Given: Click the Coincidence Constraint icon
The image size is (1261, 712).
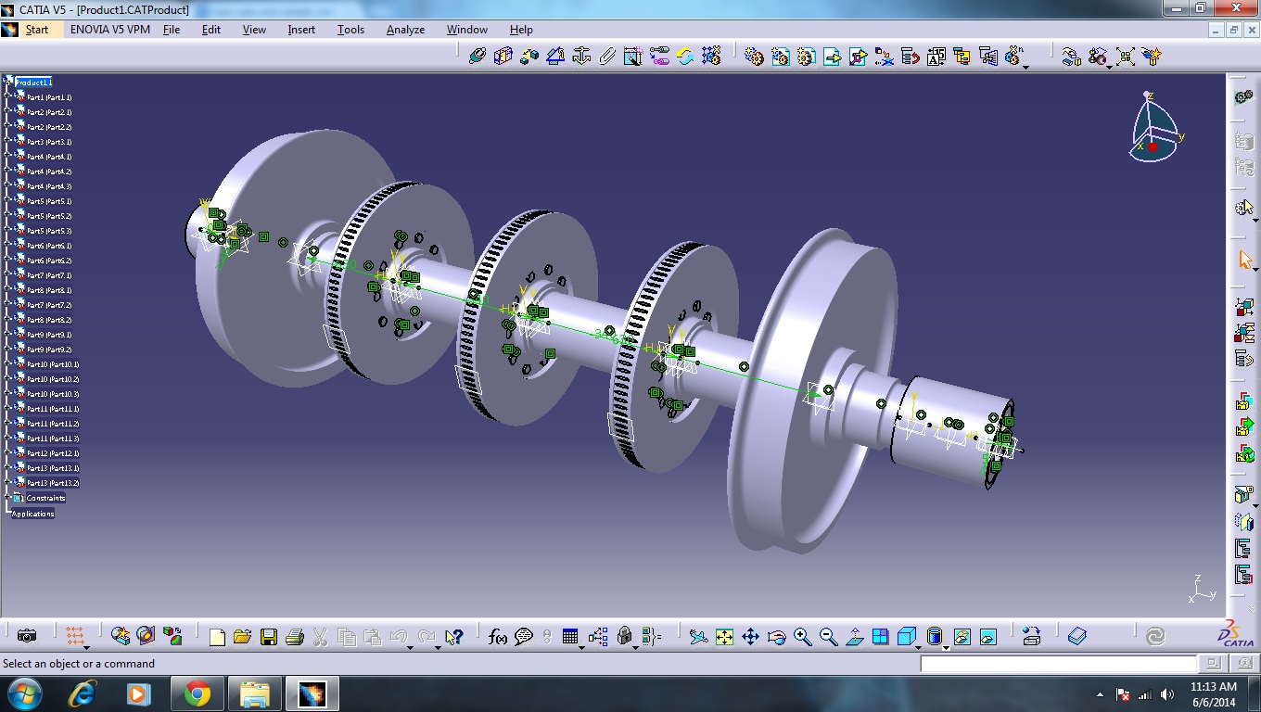Looking at the screenshot, I should coord(478,56).
